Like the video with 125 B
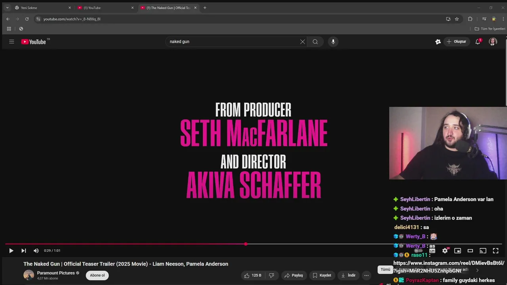Image resolution: width=507 pixels, height=285 pixels. tap(253, 275)
